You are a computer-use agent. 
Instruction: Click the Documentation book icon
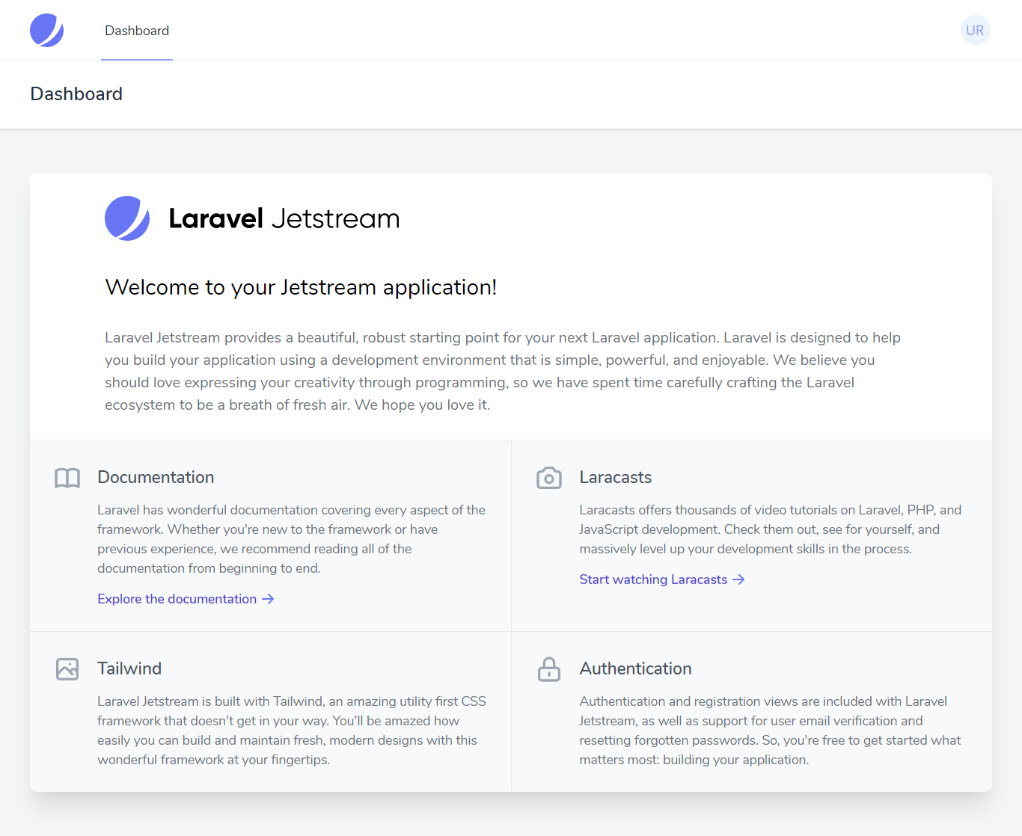(x=67, y=478)
